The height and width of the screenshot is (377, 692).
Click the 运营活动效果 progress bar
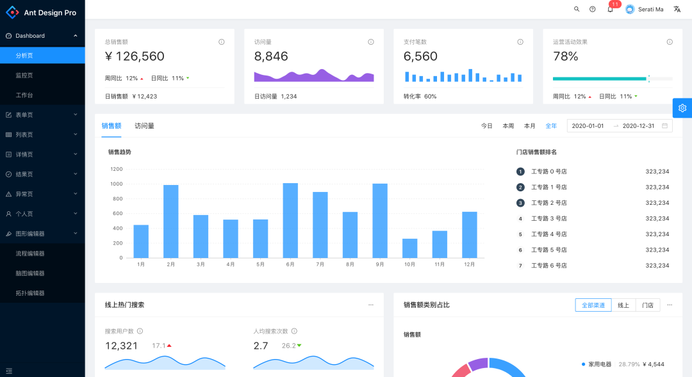pos(612,79)
